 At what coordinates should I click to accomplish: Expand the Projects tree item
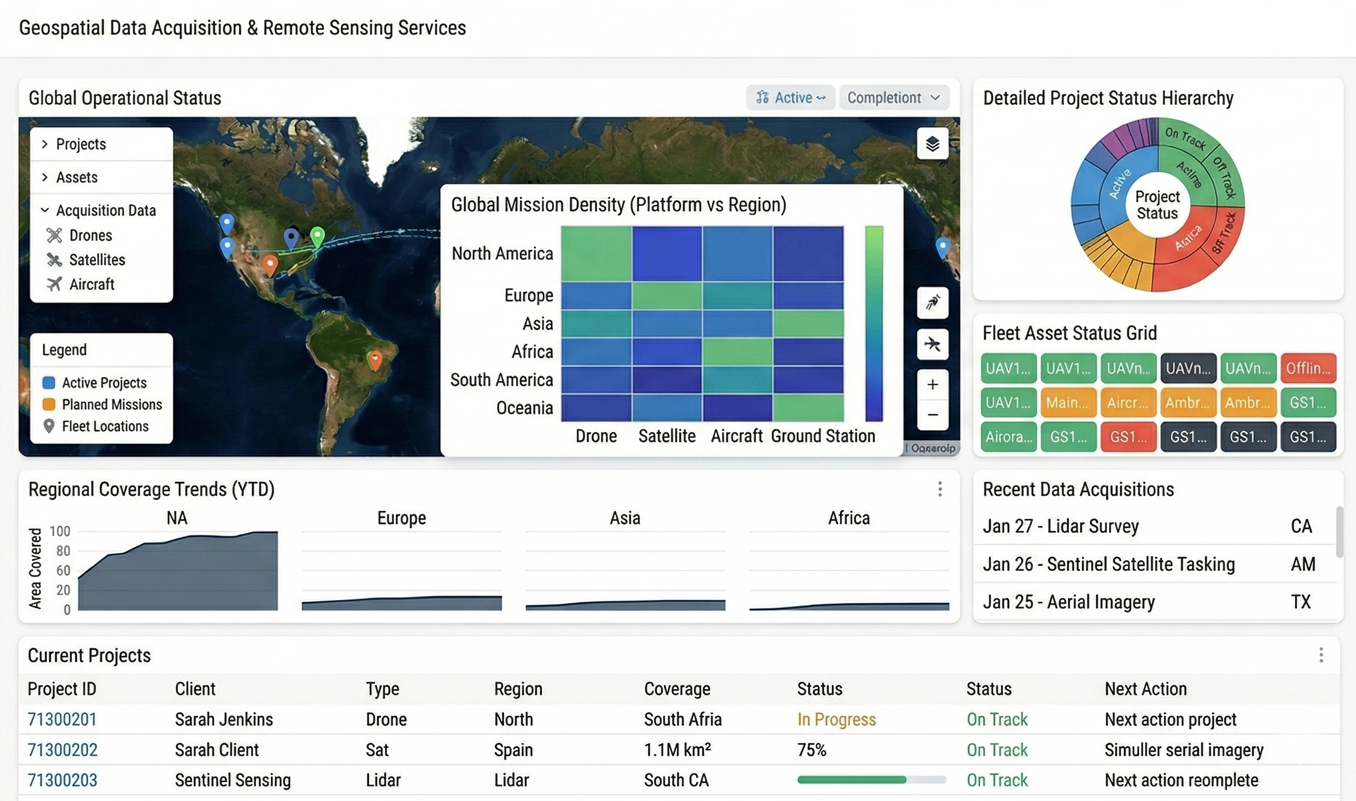click(x=80, y=143)
